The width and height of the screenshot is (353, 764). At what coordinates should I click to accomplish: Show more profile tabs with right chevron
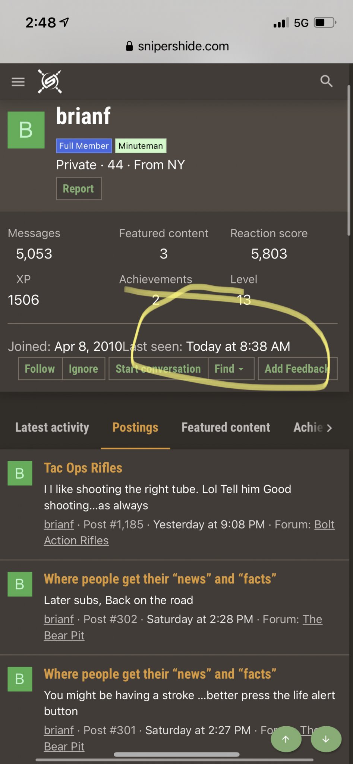329,428
